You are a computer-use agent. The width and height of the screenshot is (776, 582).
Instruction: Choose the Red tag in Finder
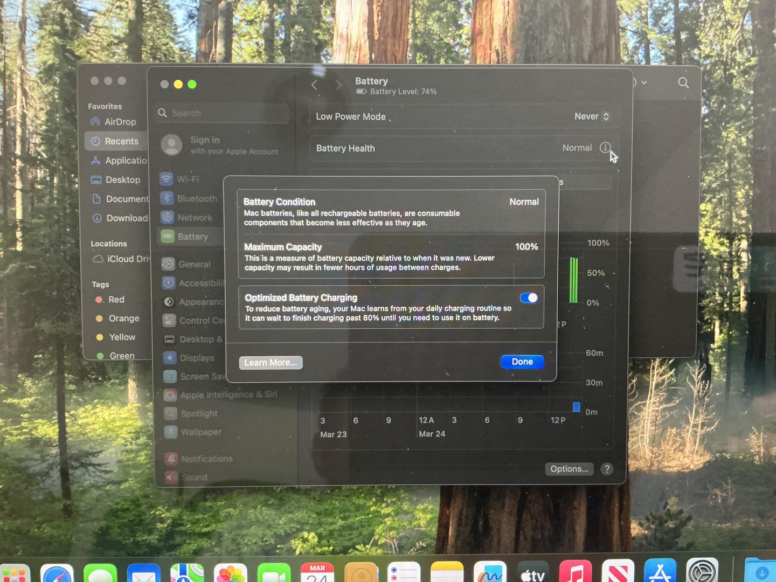pyautogui.click(x=110, y=300)
